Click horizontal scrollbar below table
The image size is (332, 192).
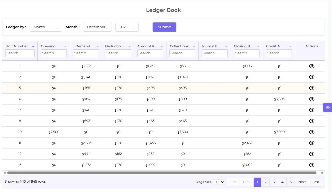(x=162, y=173)
